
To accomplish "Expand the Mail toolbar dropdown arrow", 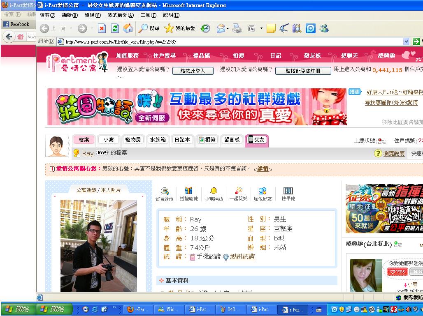I will [228, 28].
